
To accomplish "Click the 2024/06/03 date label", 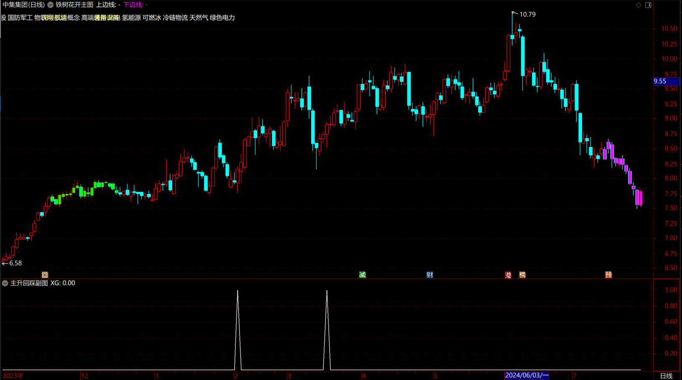I will (x=527, y=375).
